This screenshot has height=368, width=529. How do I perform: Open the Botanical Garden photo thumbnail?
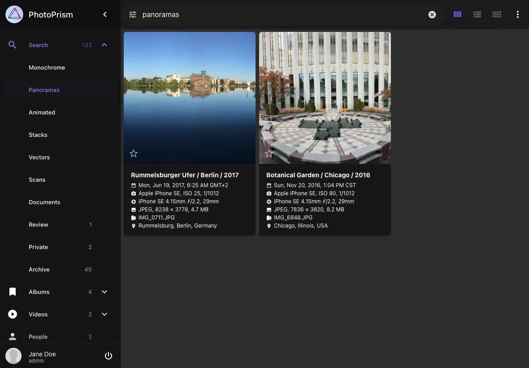pyautogui.click(x=325, y=97)
